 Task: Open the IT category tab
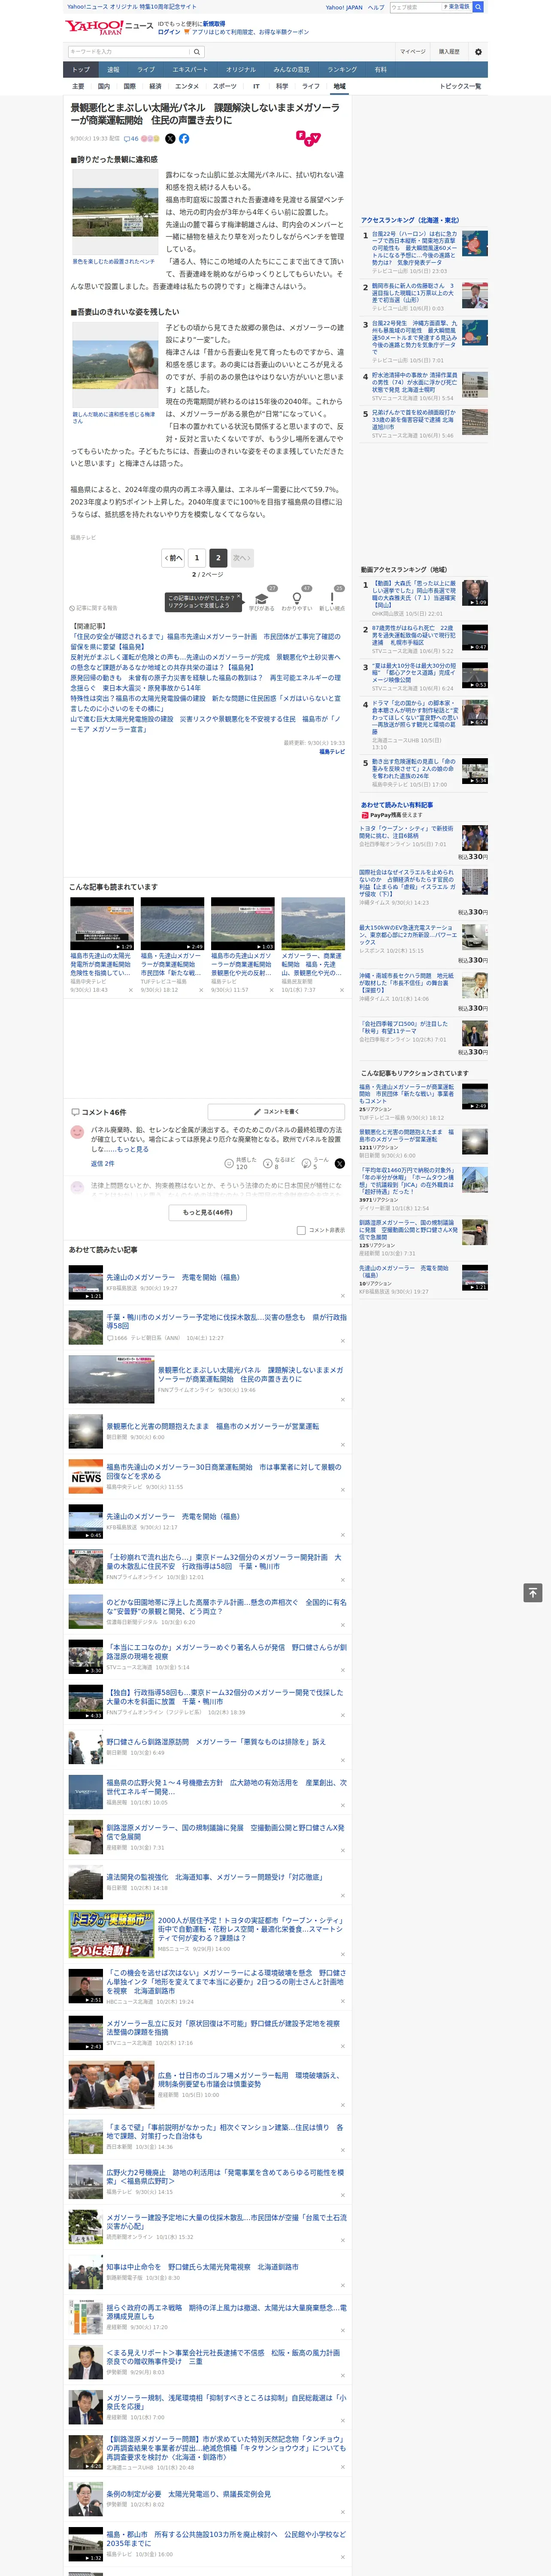pyautogui.click(x=256, y=86)
